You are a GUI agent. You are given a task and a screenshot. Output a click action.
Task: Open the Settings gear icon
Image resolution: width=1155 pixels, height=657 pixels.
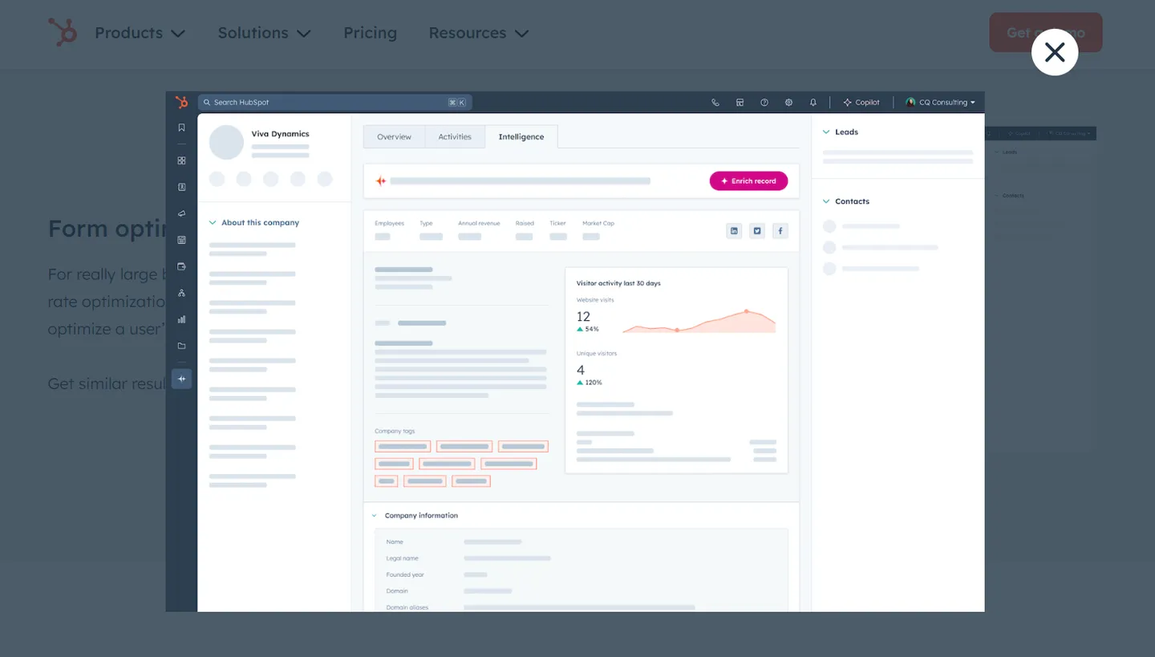[788, 102]
